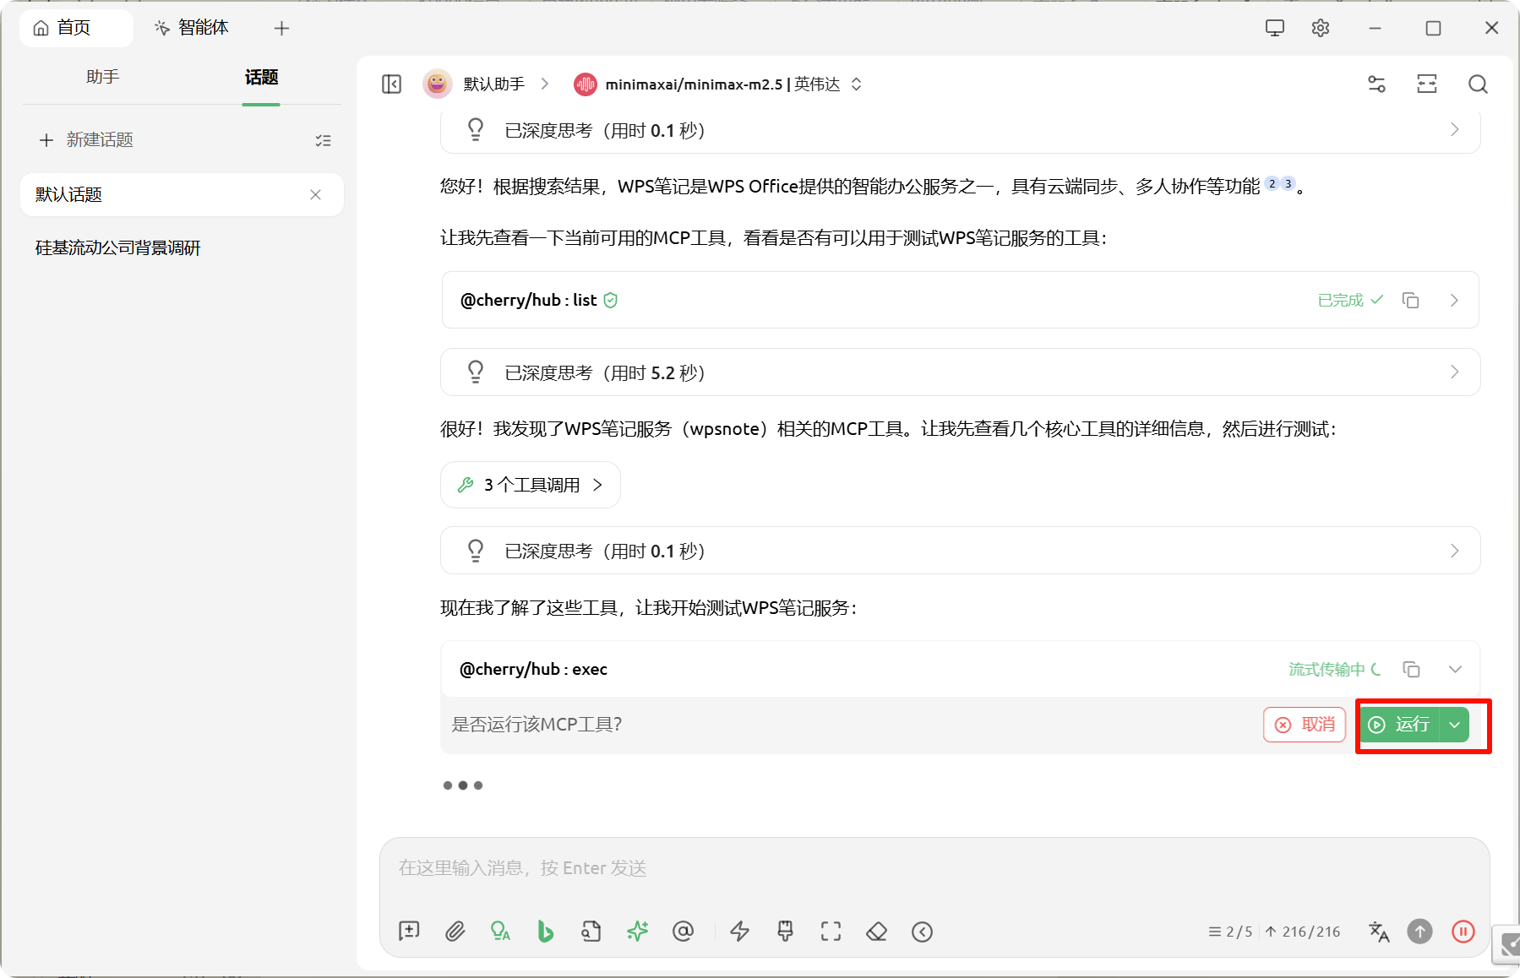Click the topic management list icon
The width and height of the screenshot is (1520, 978).
click(323, 140)
